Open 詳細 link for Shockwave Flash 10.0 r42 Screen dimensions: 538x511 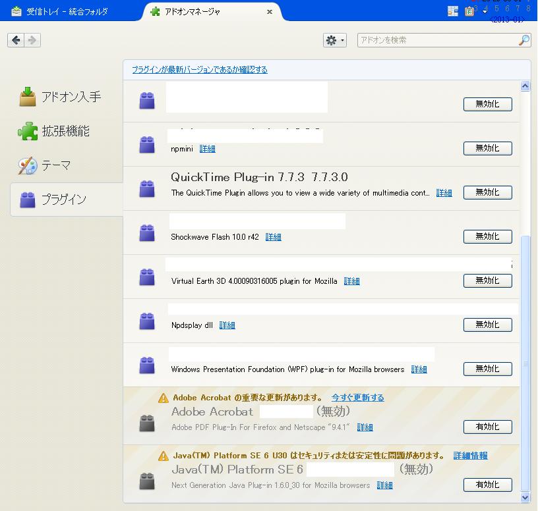(274, 237)
